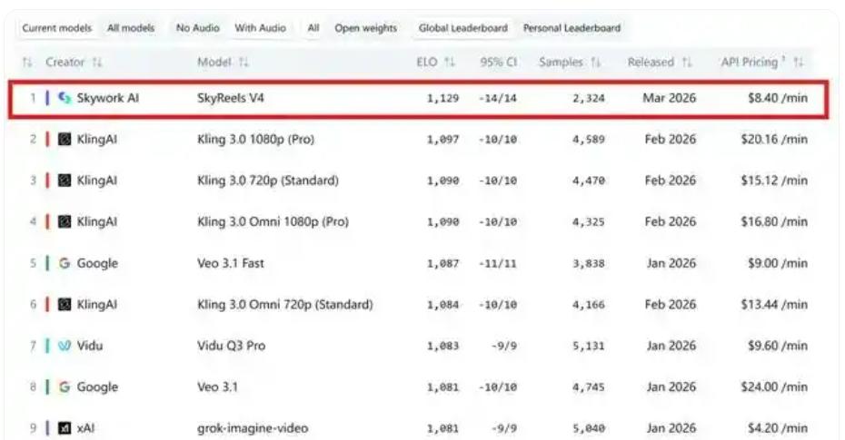Screen dimensions: 845x440
Task: Select the $4.20 /min price
Action: 778,428
